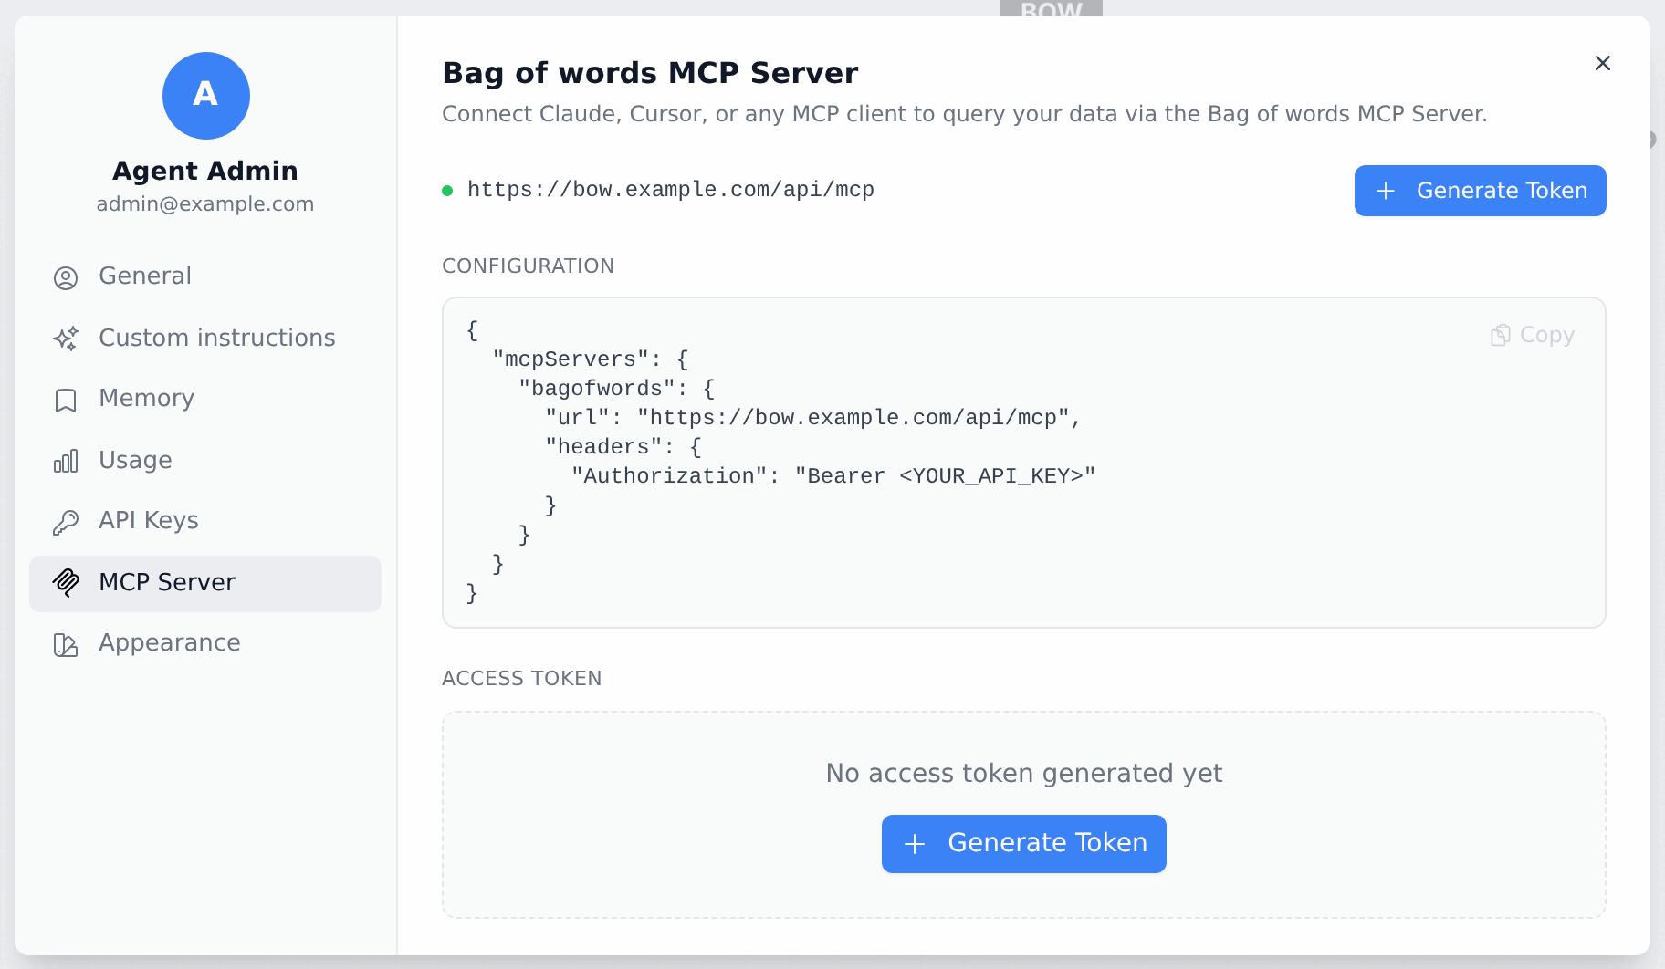Image resolution: width=1665 pixels, height=969 pixels.
Task: Click the Bag of words MCP Server heading
Action: pyautogui.click(x=650, y=73)
